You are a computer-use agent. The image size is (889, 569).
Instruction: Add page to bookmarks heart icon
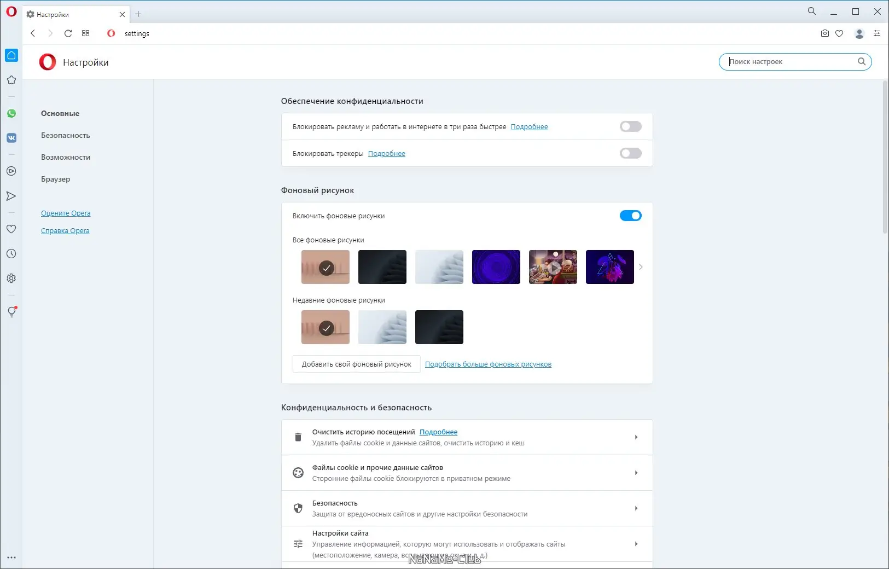pos(839,33)
